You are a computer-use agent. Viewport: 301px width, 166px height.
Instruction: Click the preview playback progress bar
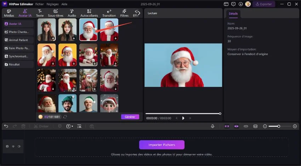click(183, 114)
